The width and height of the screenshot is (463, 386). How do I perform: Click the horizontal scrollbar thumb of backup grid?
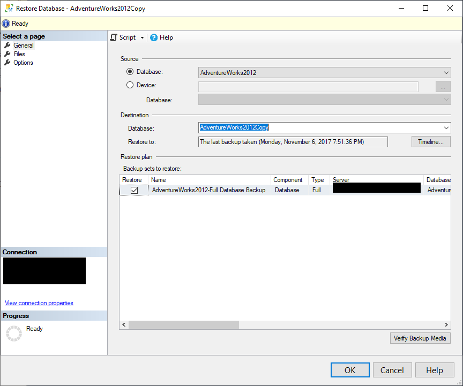184,324
